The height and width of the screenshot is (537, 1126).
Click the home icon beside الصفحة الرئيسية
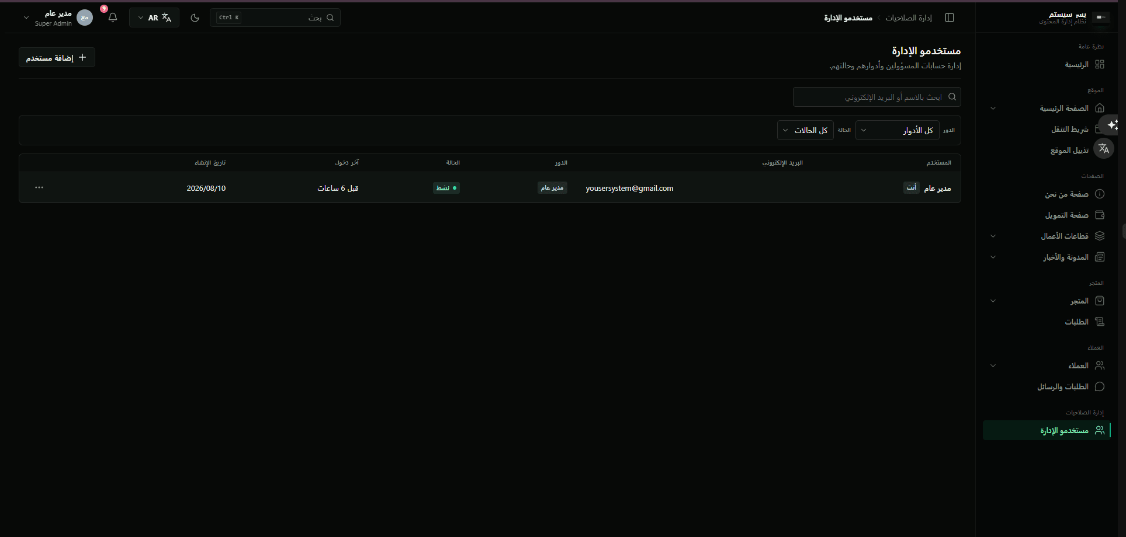(x=1100, y=108)
